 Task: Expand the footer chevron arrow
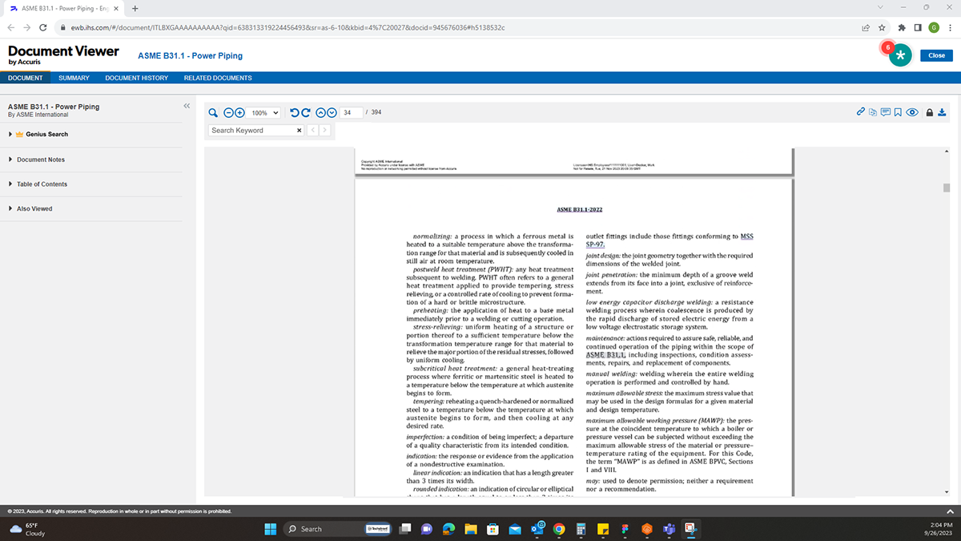(951, 511)
